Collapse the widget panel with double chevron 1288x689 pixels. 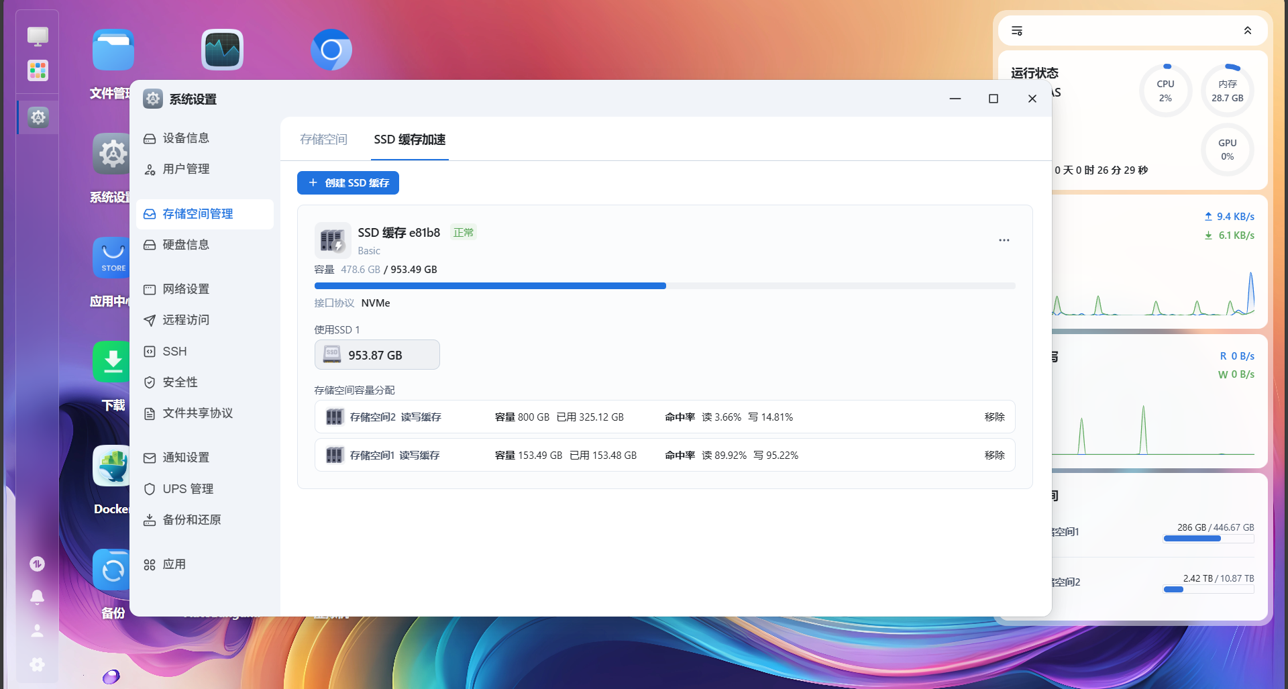pos(1248,31)
